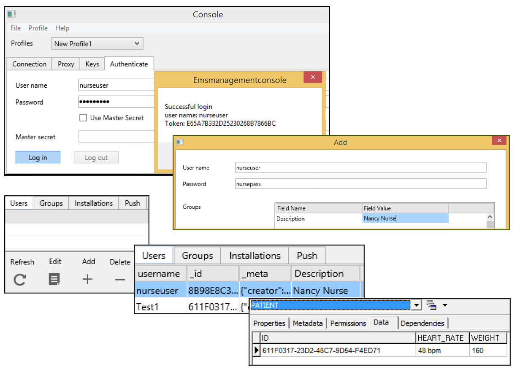528x380 pixels.
Task: Click the User name field in Add dialog
Action: point(361,167)
